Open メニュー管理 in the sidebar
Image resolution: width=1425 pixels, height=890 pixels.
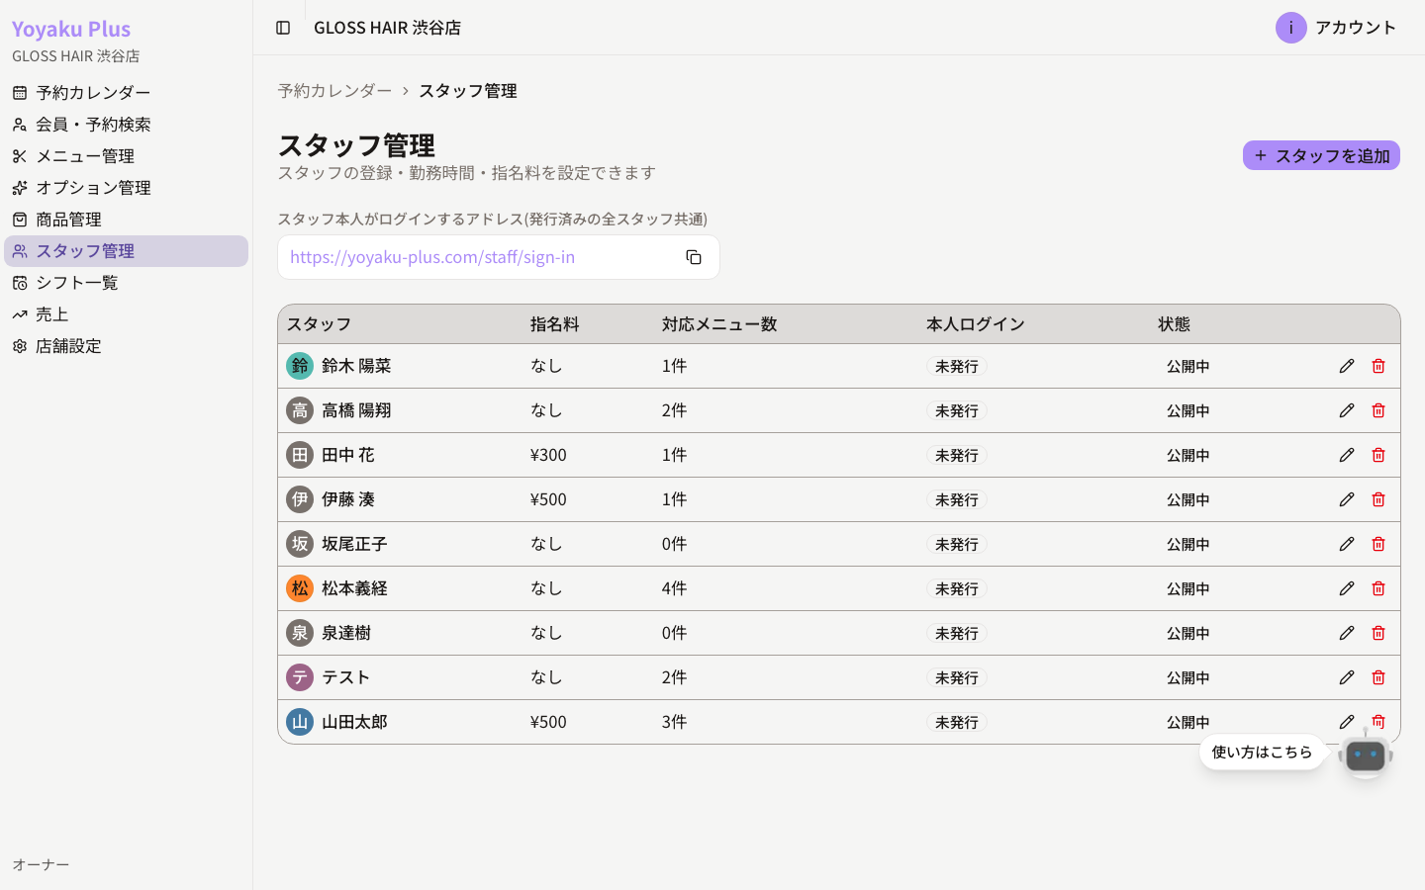coord(126,156)
